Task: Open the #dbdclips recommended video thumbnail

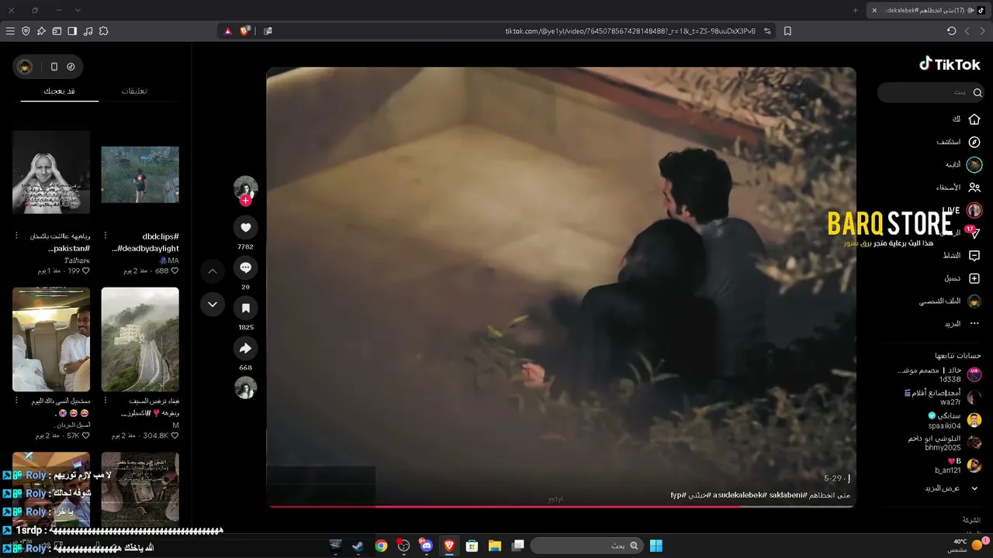Action: coord(140,174)
